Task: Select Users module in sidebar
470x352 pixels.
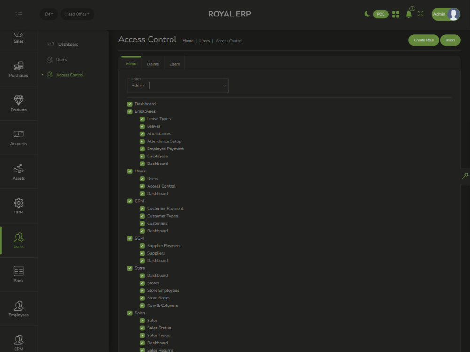Action: coord(19,241)
